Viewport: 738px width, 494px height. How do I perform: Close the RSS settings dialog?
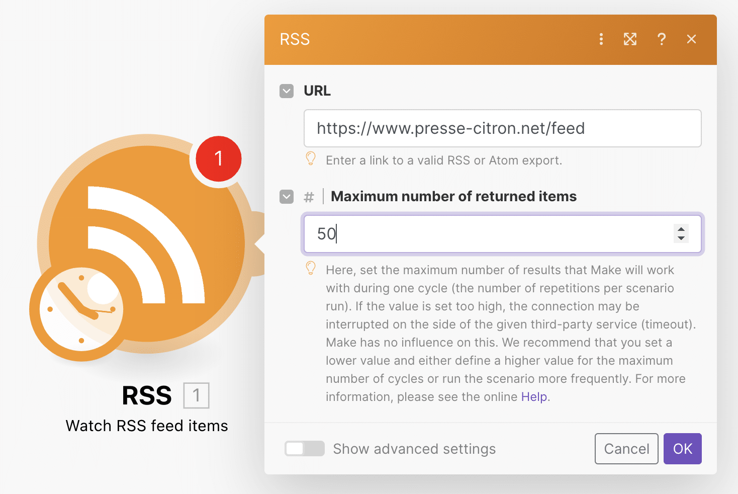point(692,39)
